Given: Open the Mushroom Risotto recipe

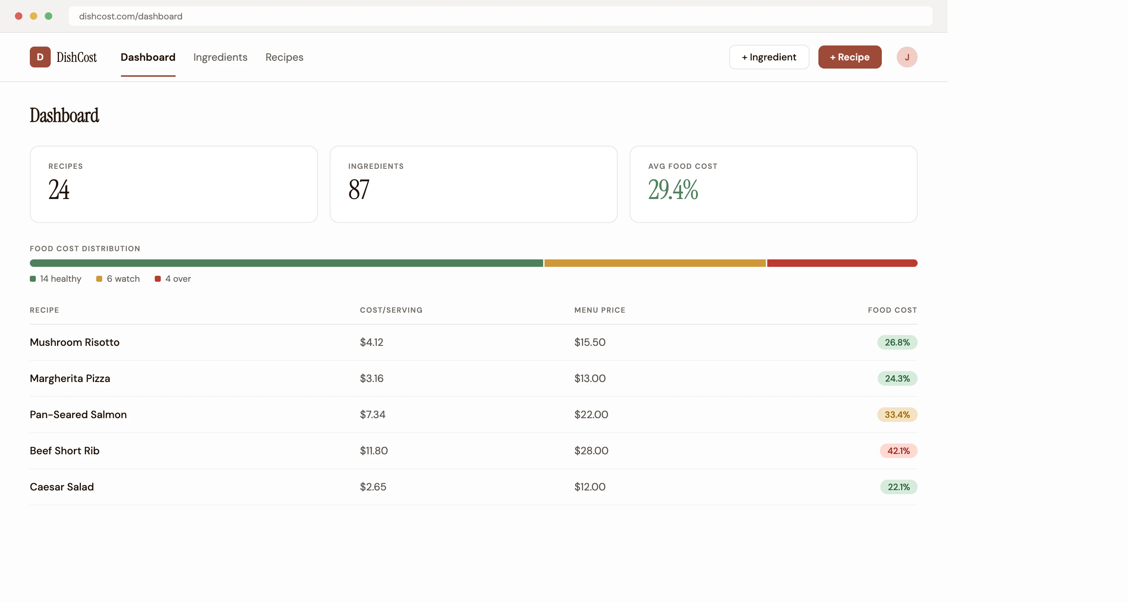Looking at the screenshot, I should tap(75, 342).
